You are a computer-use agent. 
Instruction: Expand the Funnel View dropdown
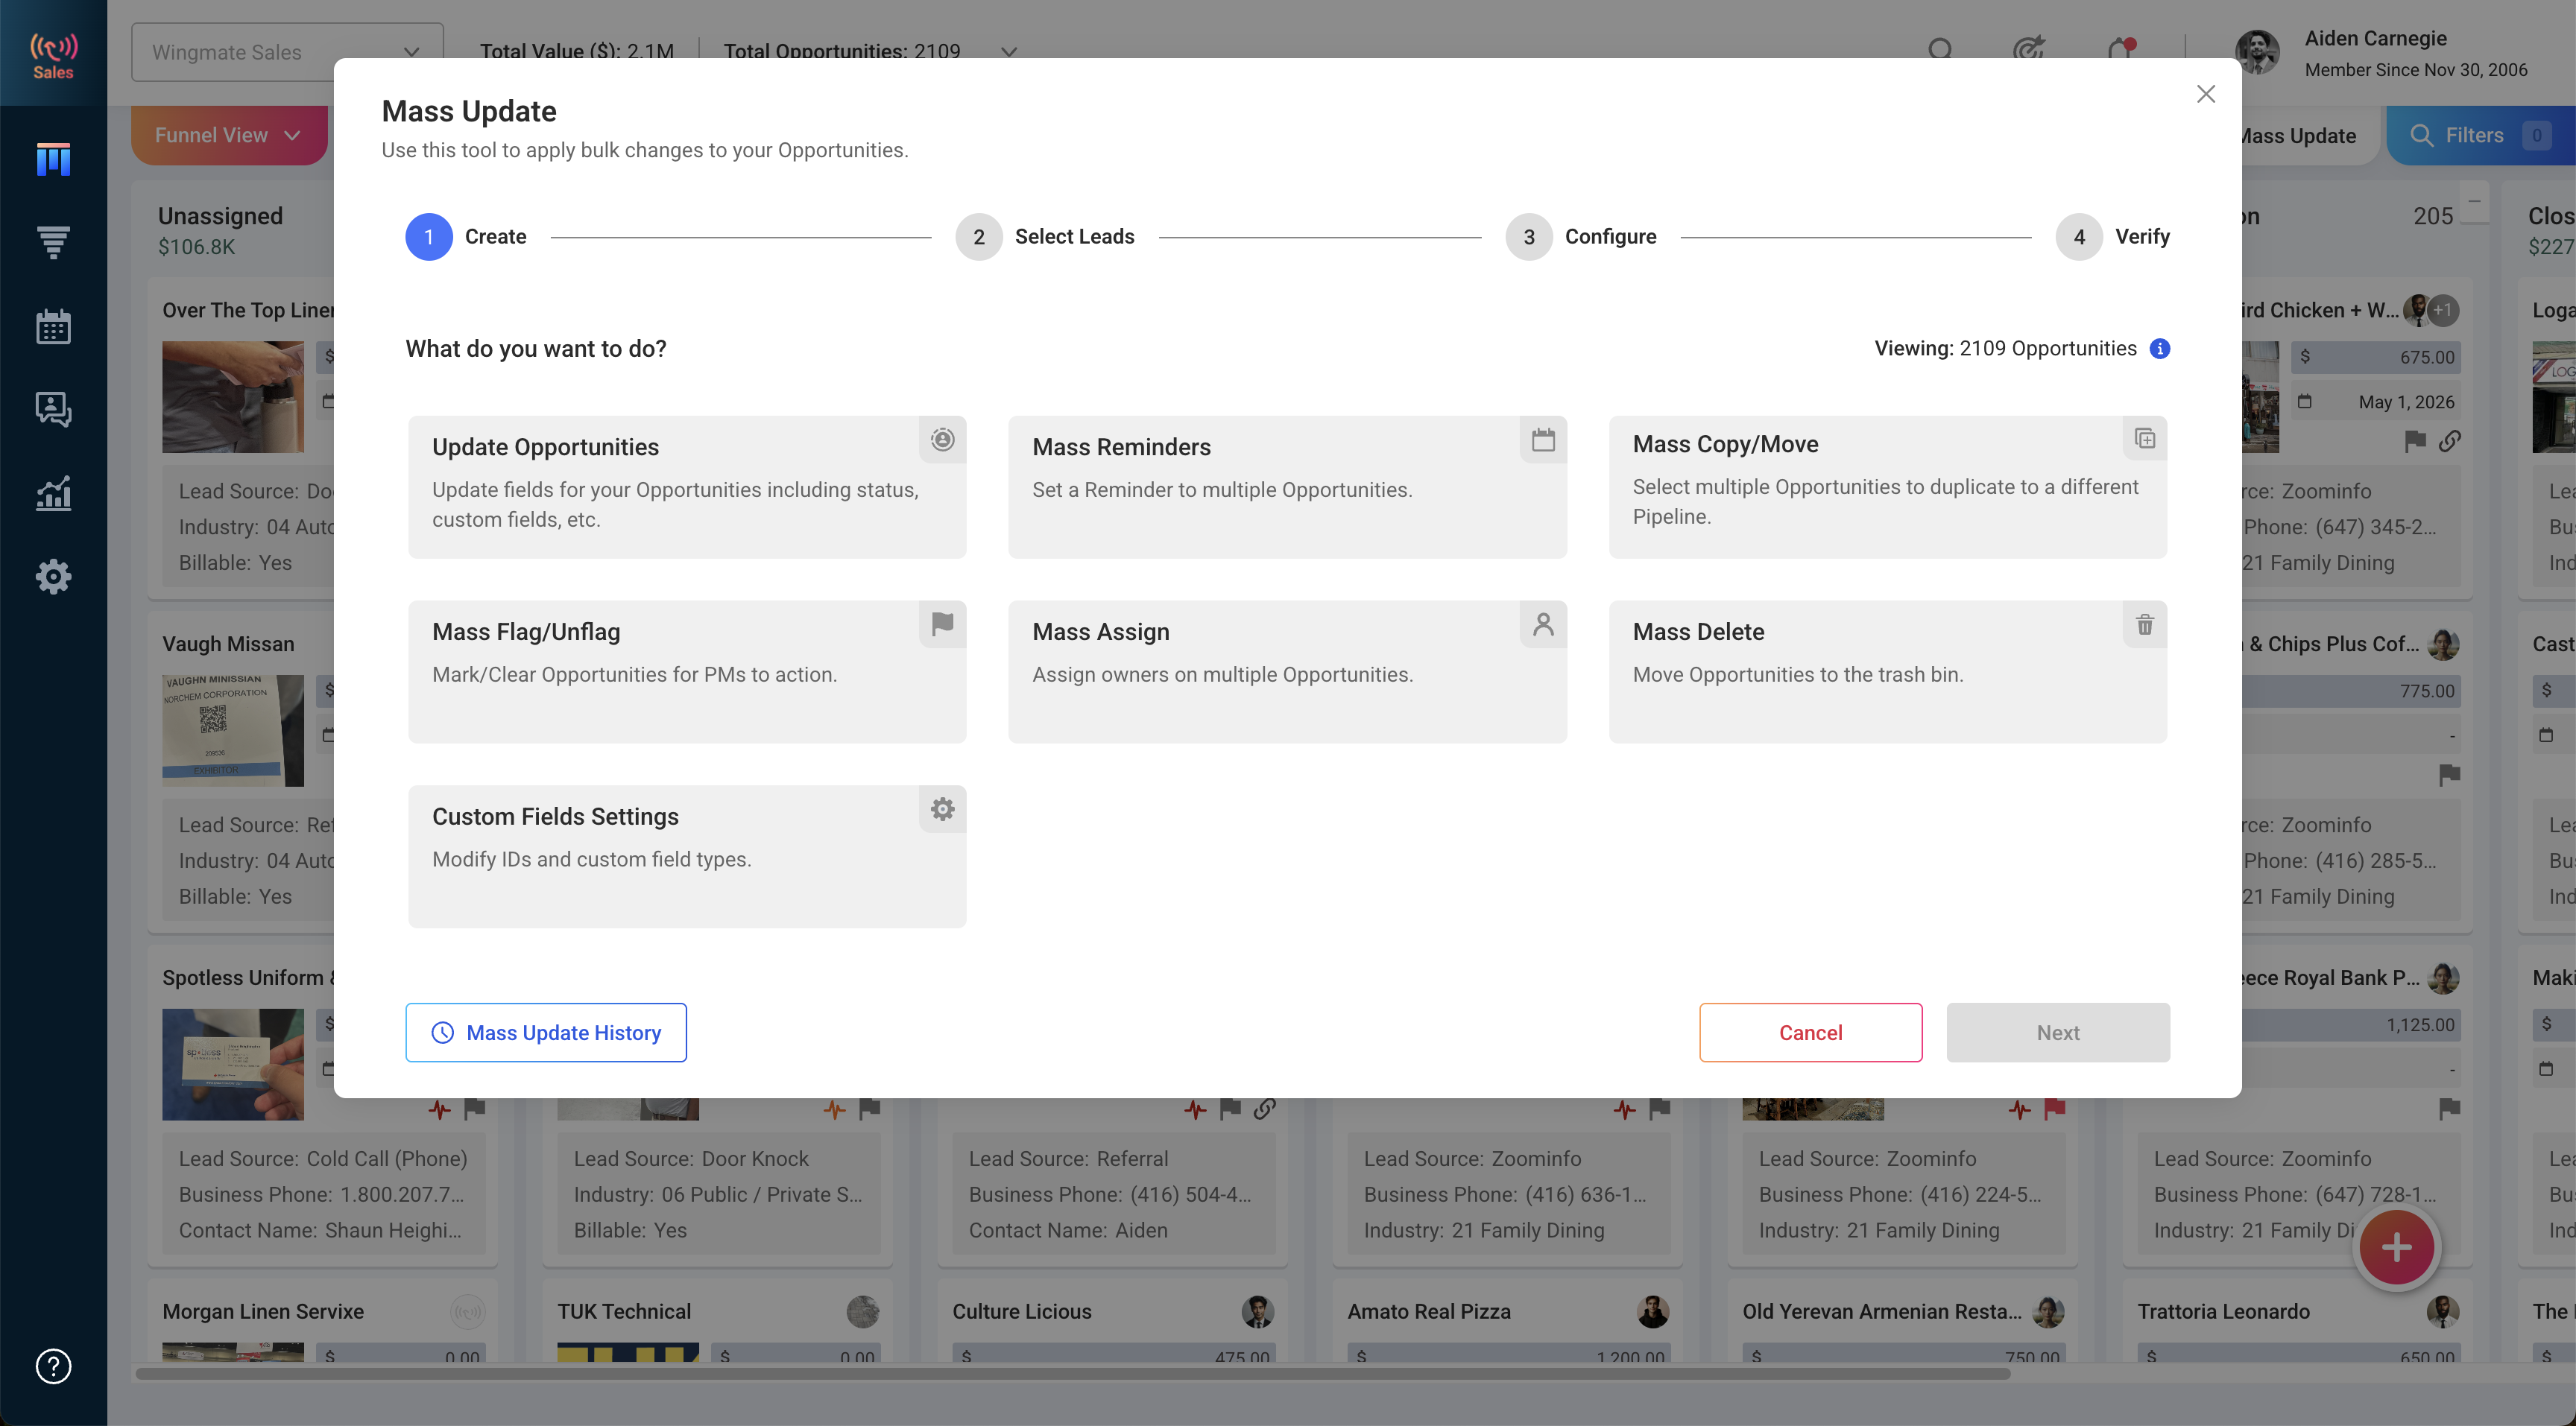pyautogui.click(x=228, y=135)
